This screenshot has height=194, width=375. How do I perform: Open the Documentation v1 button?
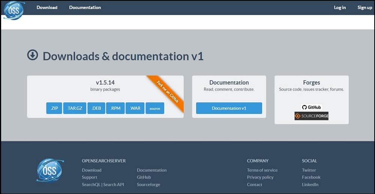click(229, 108)
